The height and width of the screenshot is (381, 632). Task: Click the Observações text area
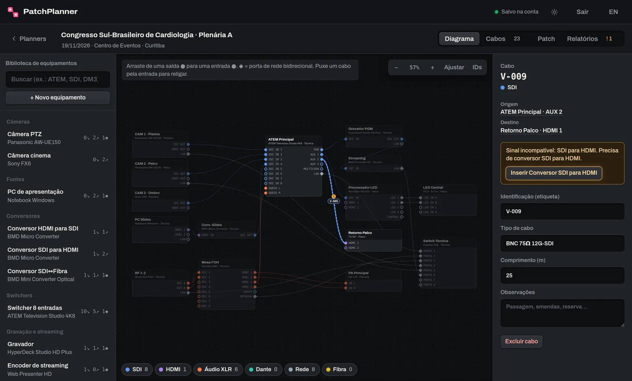click(x=562, y=313)
